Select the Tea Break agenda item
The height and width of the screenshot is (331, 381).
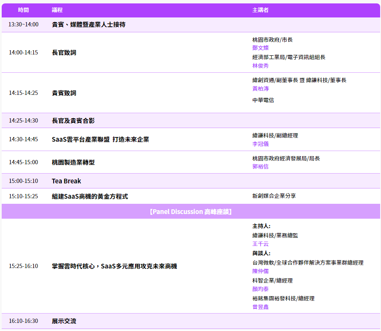click(x=66, y=181)
